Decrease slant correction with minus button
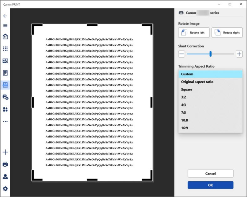Screen dimensions: 247x197 tap(182, 54)
